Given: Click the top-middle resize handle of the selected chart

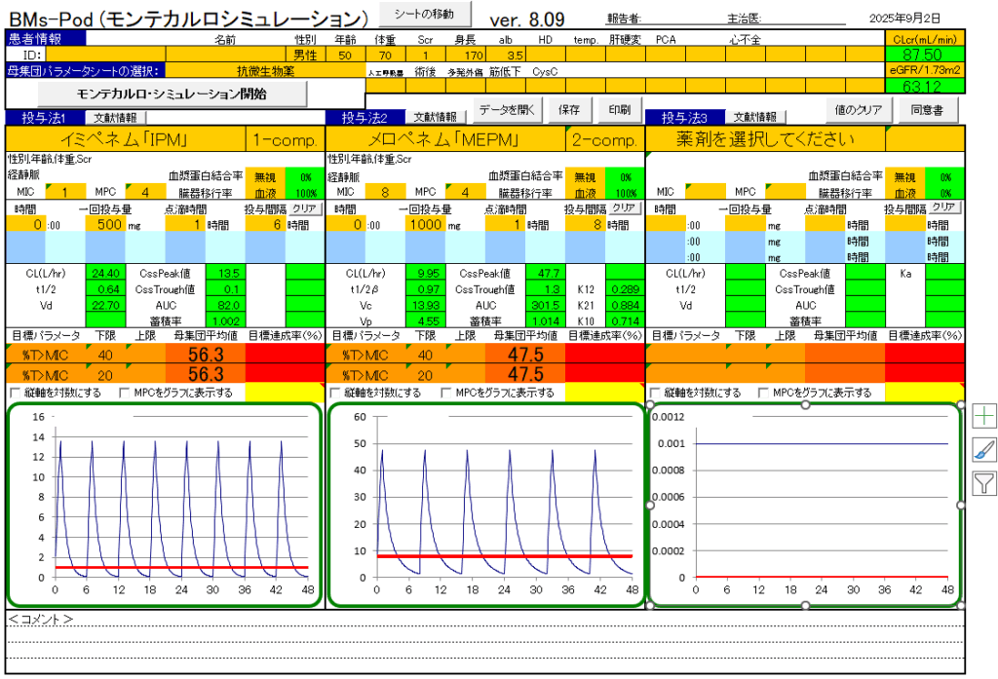Looking at the screenshot, I should [805, 404].
